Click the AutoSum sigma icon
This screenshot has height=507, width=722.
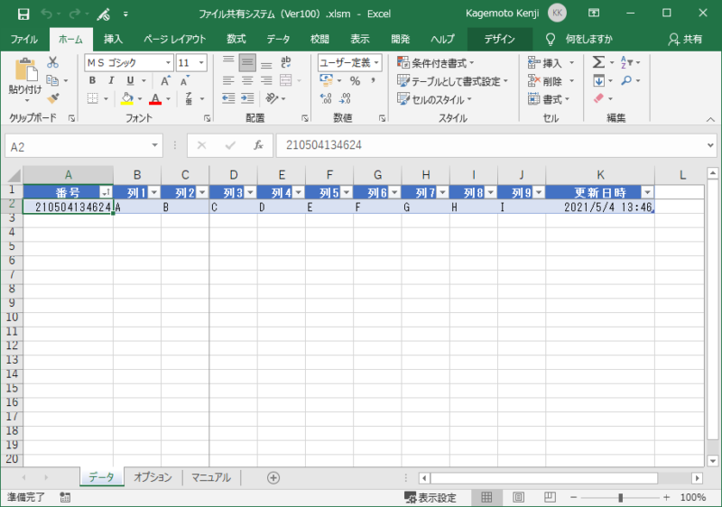pyautogui.click(x=598, y=62)
